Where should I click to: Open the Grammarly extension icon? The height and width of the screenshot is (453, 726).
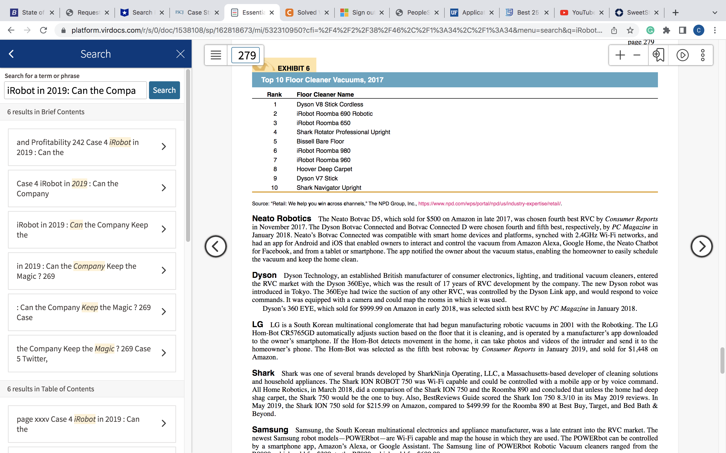[650, 30]
